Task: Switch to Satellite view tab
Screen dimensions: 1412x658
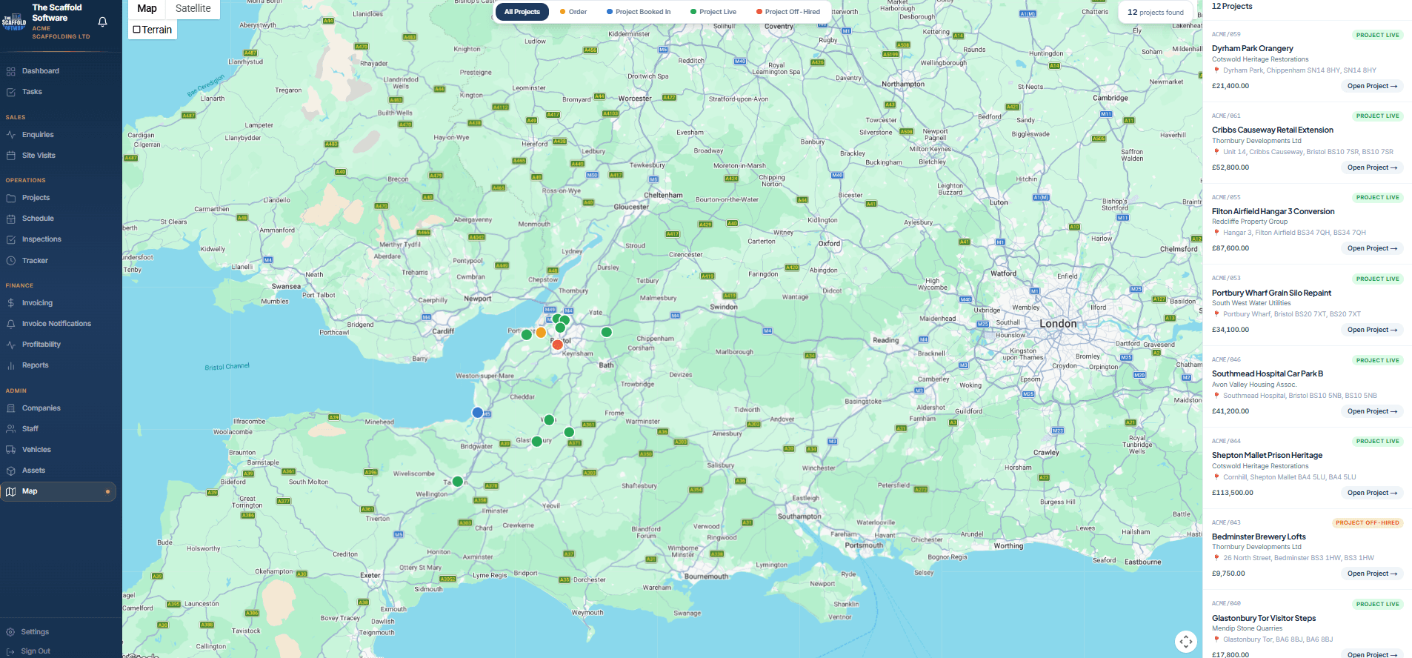Action: (x=193, y=8)
